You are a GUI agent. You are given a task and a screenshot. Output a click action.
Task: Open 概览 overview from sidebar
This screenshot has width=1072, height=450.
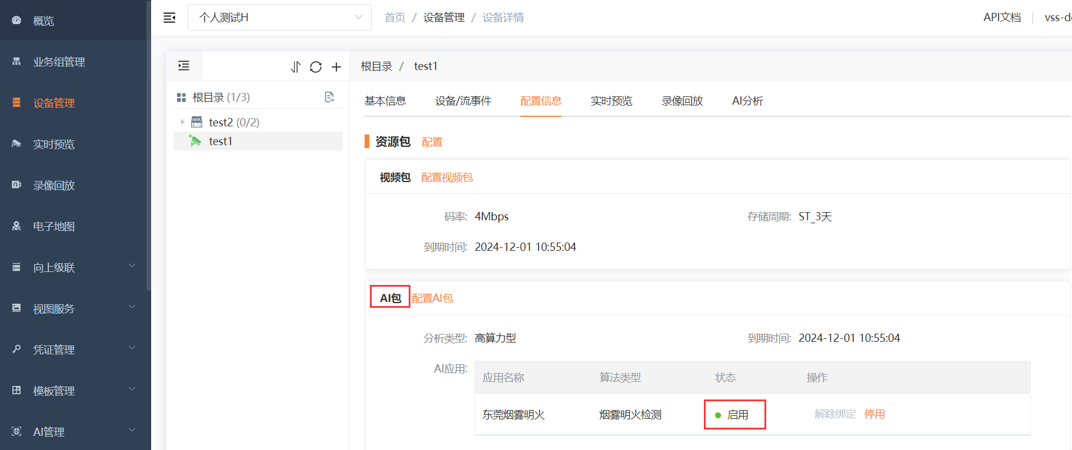44,21
